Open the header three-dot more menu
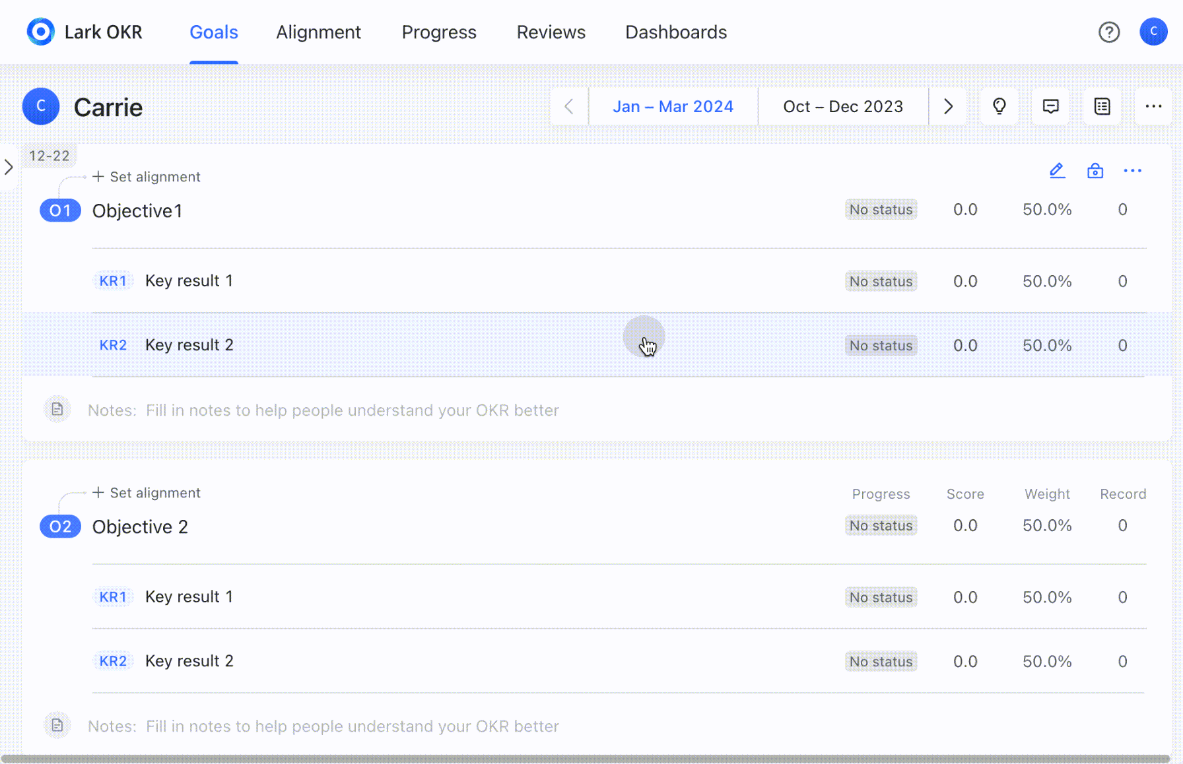Image resolution: width=1183 pixels, height=764 pixels. click(x=1153, y=106)
